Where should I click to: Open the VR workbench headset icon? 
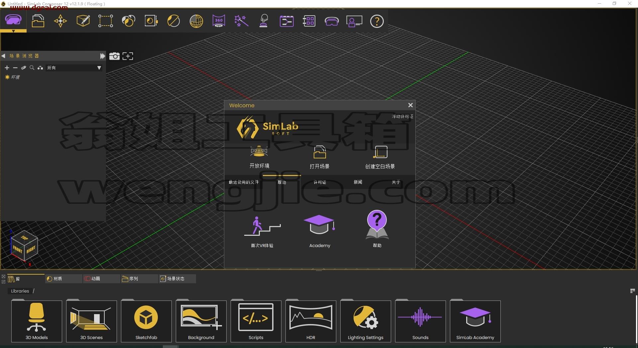13,20
